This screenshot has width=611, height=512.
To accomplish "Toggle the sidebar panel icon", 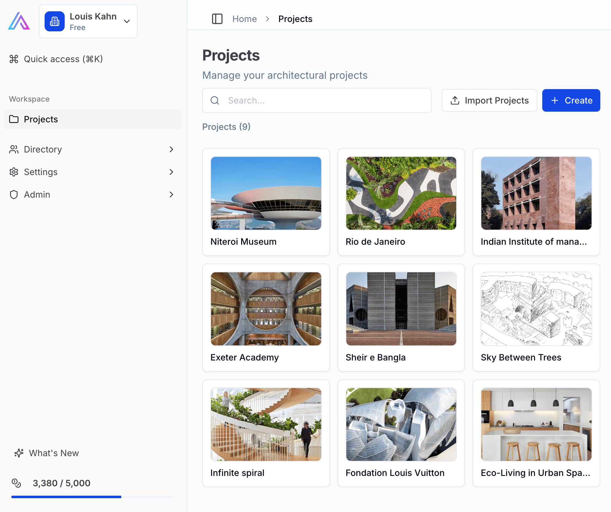I will 217,19.
